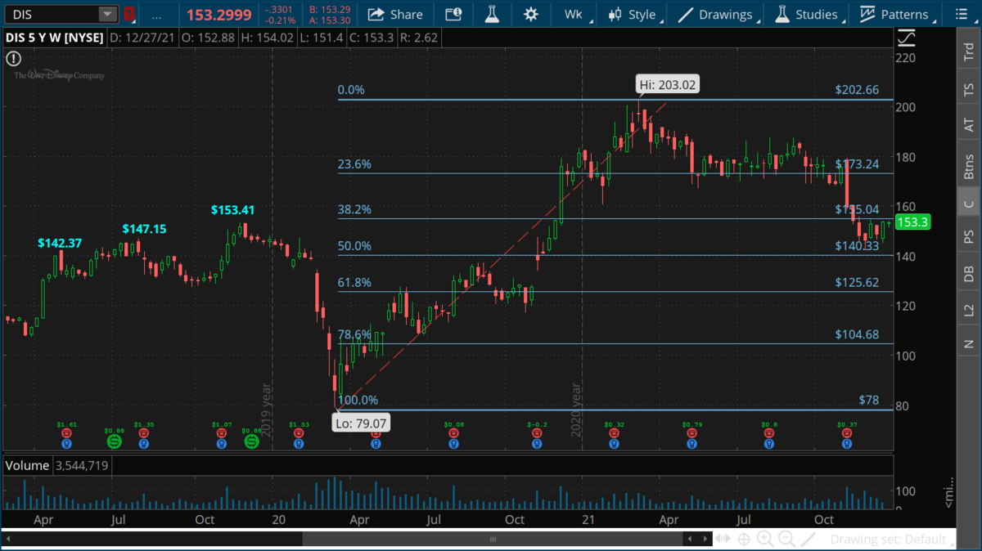Screen dimensions: 982x551
Task: Open the Style dropdown menu
Action: [x=636, y=15]
